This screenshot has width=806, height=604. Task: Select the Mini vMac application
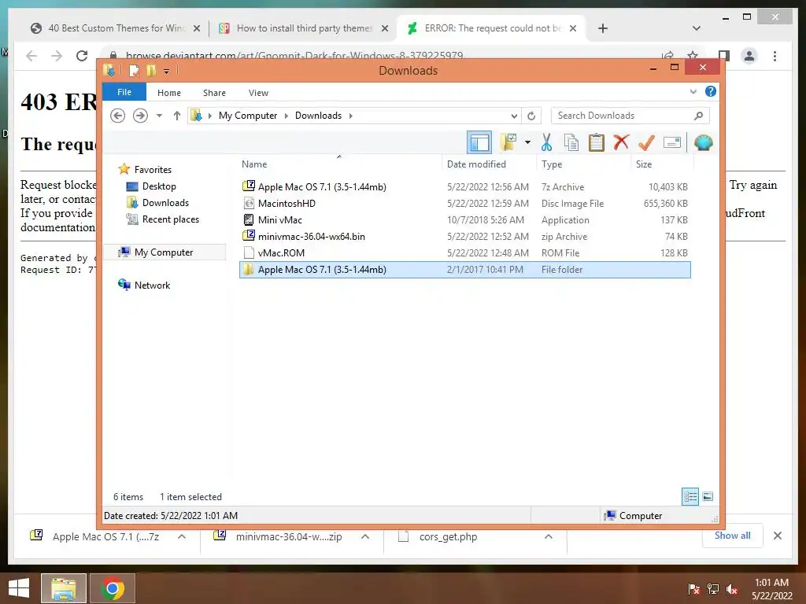[x=464, y=220]
